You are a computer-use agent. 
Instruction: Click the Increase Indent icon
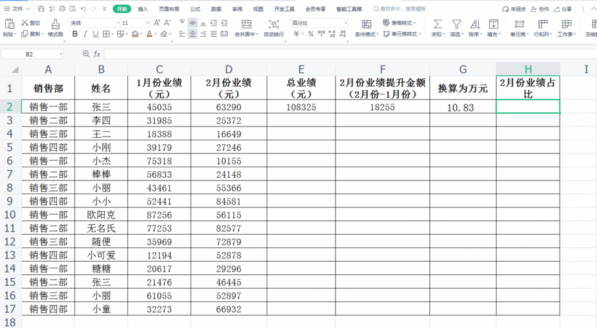click(x=224, y=23)
